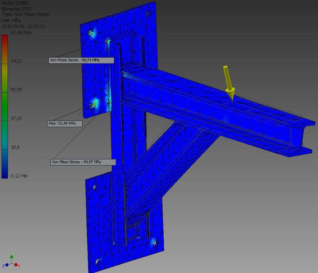Click the 92,49 Max legend value
The height and width of the screenshot is (273, 318).
click(x=21, y=32)
